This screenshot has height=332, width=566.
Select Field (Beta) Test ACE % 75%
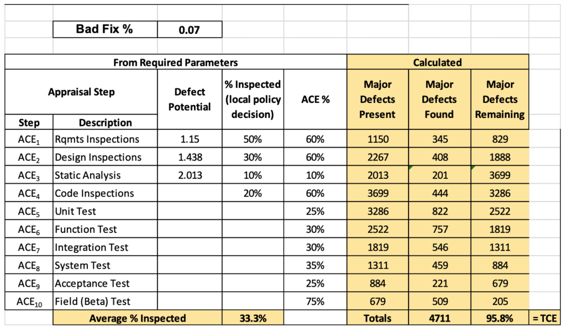pyautogui.click(x=315, y=302)
